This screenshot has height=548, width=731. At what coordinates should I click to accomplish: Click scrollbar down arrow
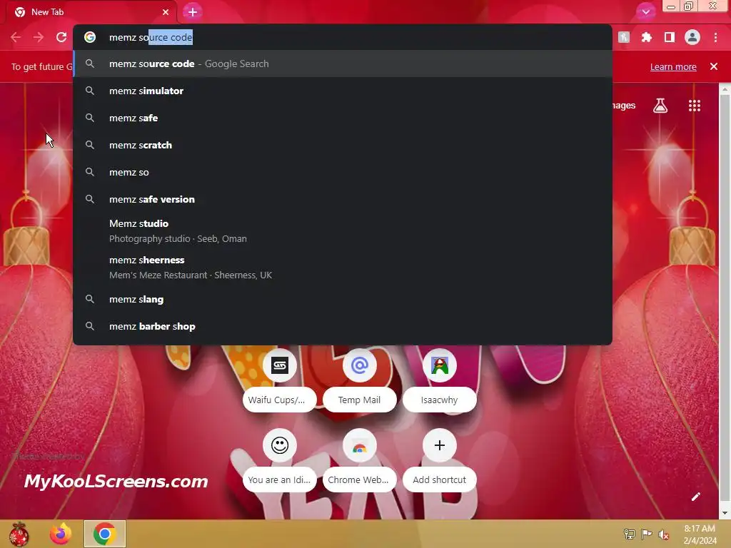[725, 514]
